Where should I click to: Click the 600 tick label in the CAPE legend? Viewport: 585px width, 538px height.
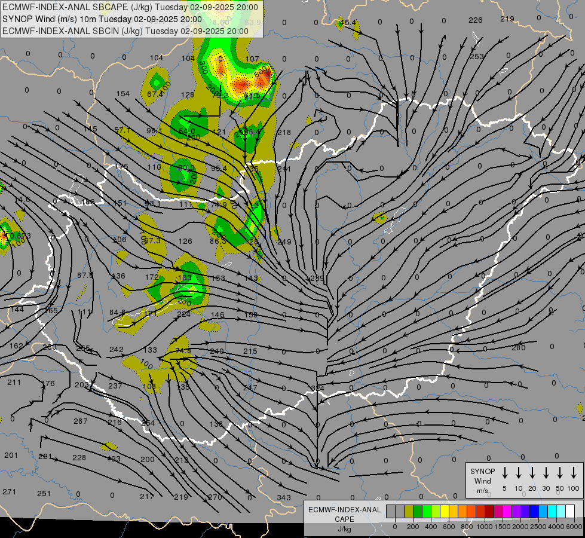click(449, 527)
